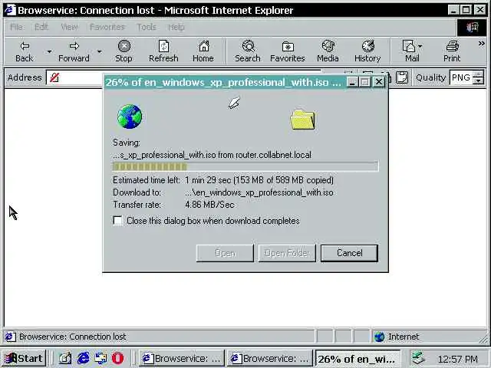Open the Edit menu
This screenshot has width=491, height=368.
click(x=41, y=28)
